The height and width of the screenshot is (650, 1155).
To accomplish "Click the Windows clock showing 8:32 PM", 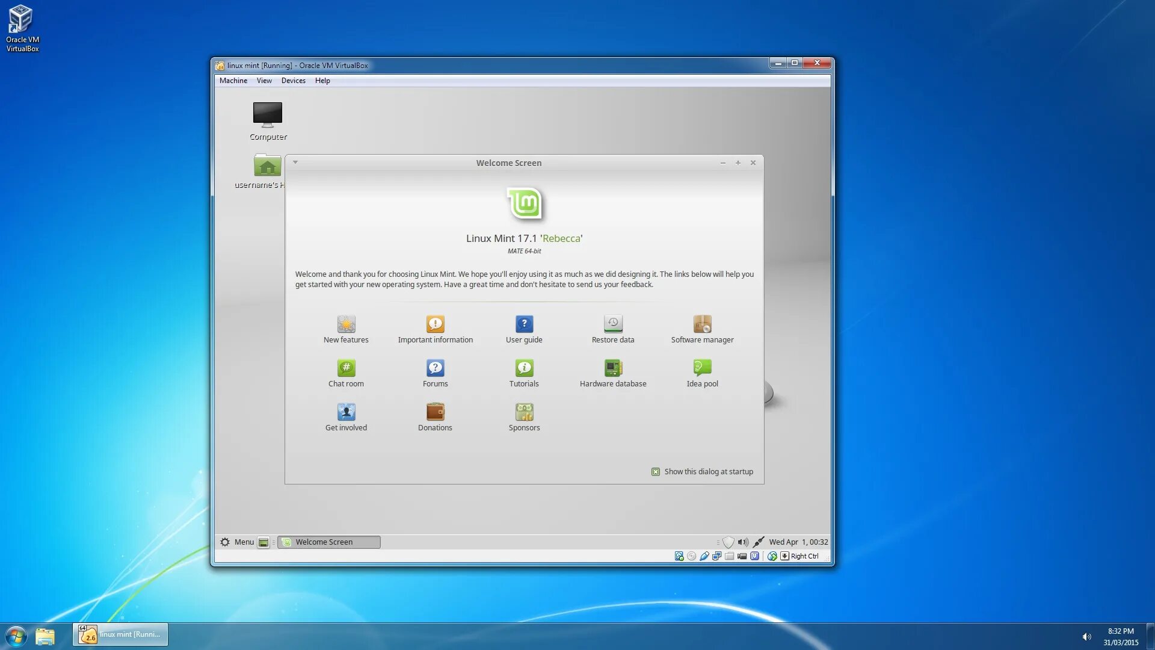I will pyautogui.click(x=1121, y=637).
